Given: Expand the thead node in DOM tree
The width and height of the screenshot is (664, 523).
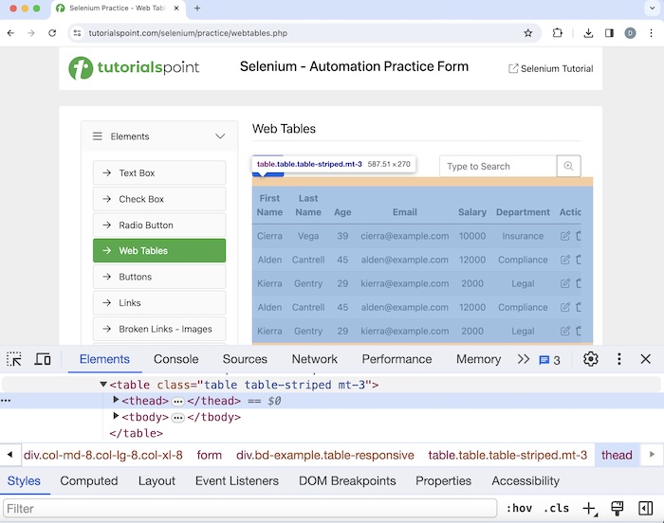Looking at the screenshot, I should 117,401.
